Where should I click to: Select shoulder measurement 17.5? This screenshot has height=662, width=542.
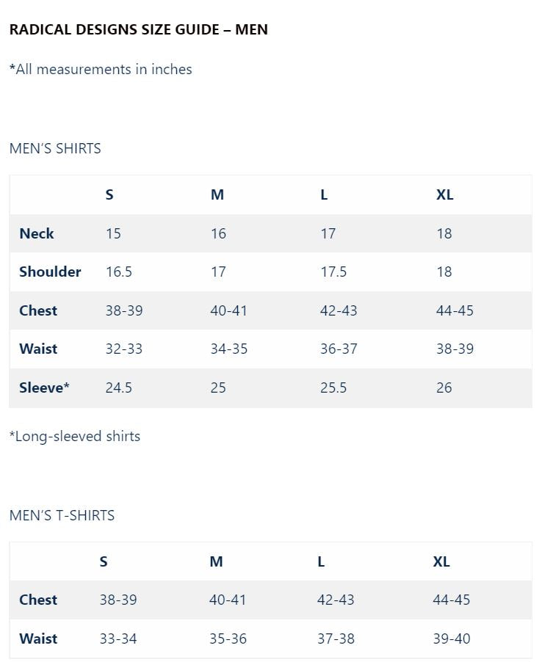point(333,272)
